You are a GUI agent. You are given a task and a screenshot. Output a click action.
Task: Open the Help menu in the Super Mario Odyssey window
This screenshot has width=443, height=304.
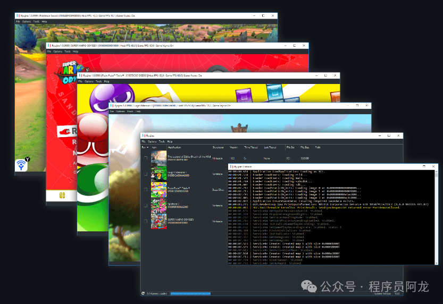76,52
